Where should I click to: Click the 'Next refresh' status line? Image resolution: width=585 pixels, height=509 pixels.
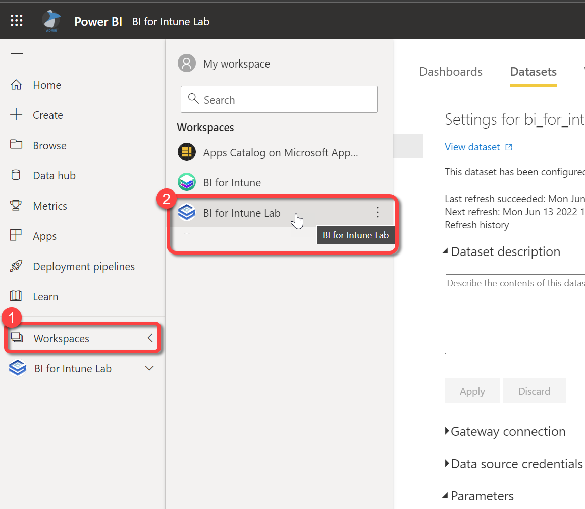515,212
